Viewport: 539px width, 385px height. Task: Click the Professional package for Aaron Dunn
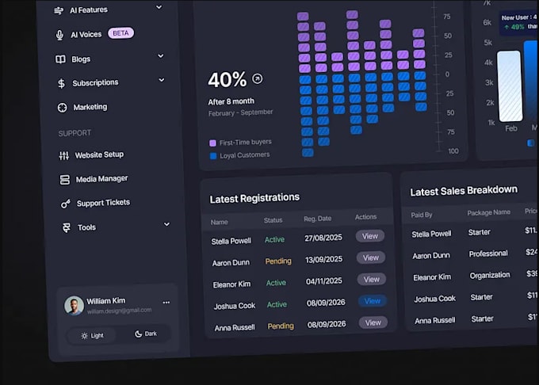pyautogui.click(x=488, y=253)
